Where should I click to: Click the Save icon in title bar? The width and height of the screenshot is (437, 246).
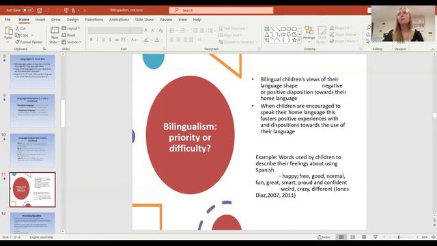[40, 10]
